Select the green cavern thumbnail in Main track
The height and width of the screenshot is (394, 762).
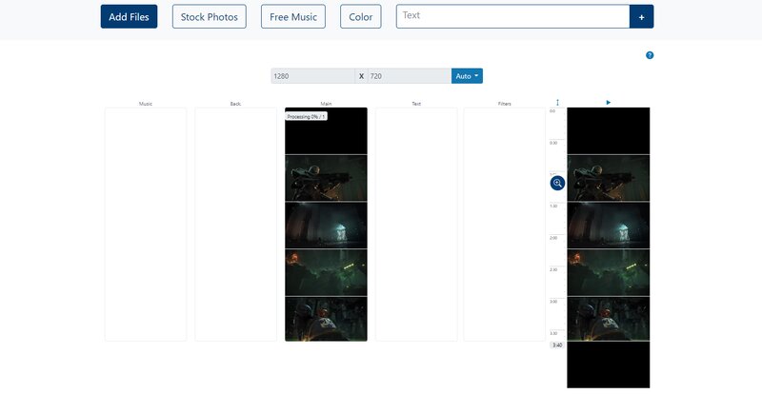tap(326, 272)
